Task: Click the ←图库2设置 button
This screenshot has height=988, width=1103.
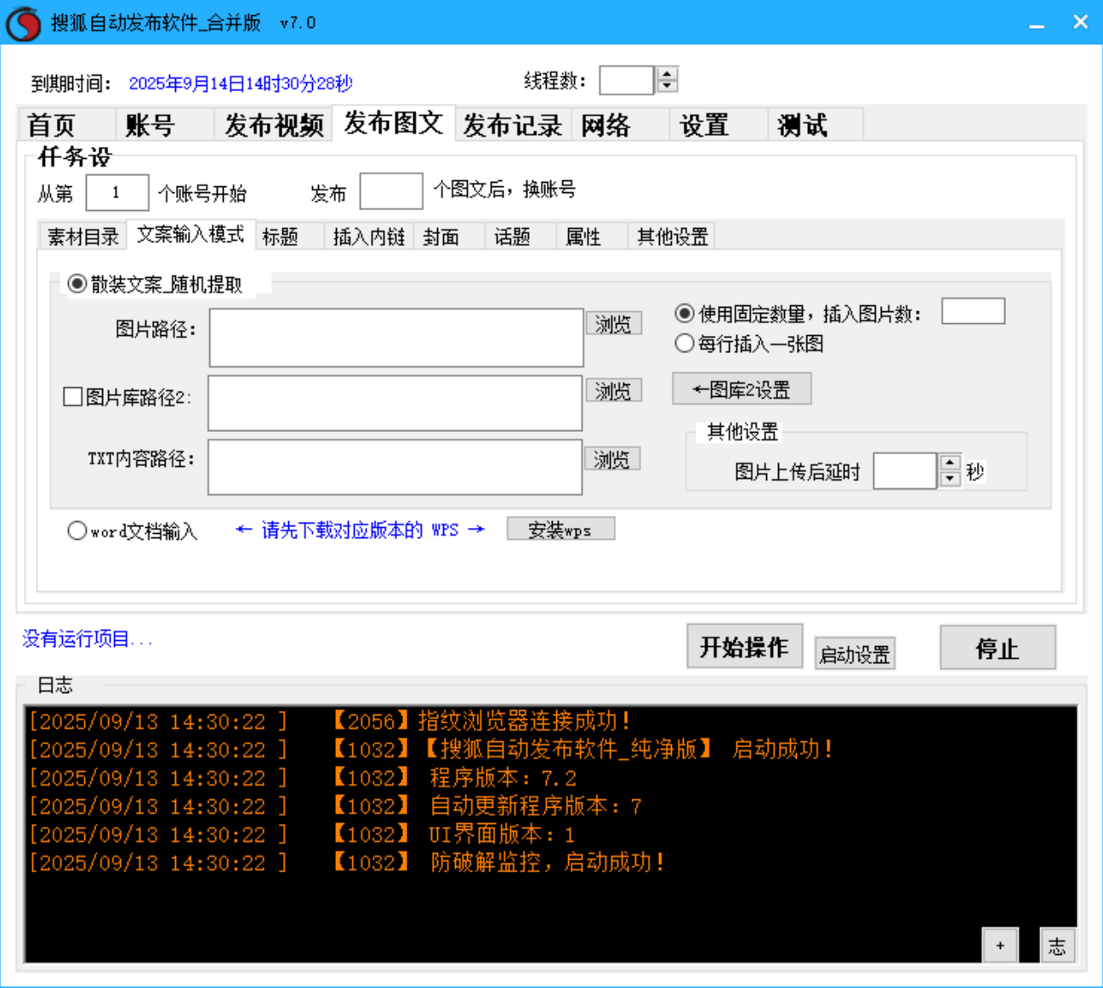Action: click(742, 389)
